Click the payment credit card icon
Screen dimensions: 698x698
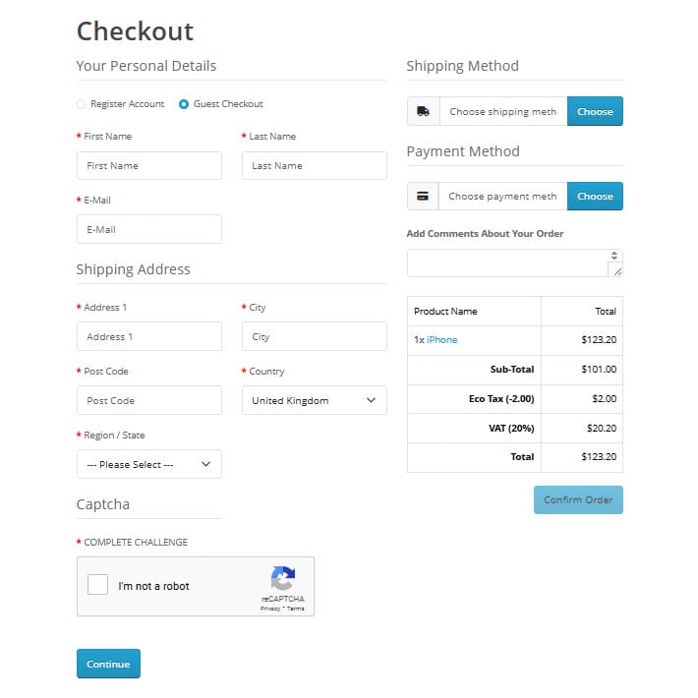423,196
